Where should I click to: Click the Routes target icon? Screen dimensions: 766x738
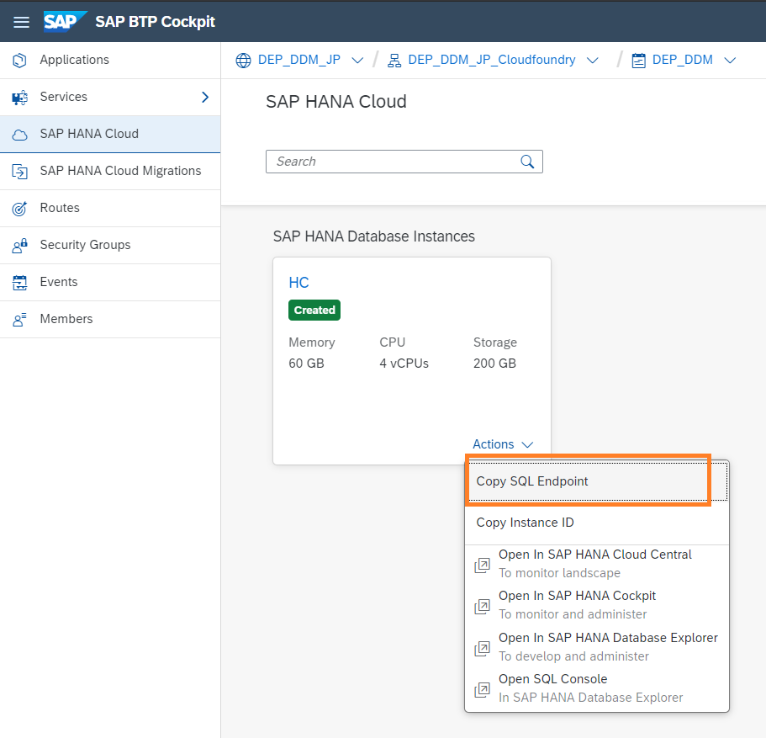click(x=19, y=209)
